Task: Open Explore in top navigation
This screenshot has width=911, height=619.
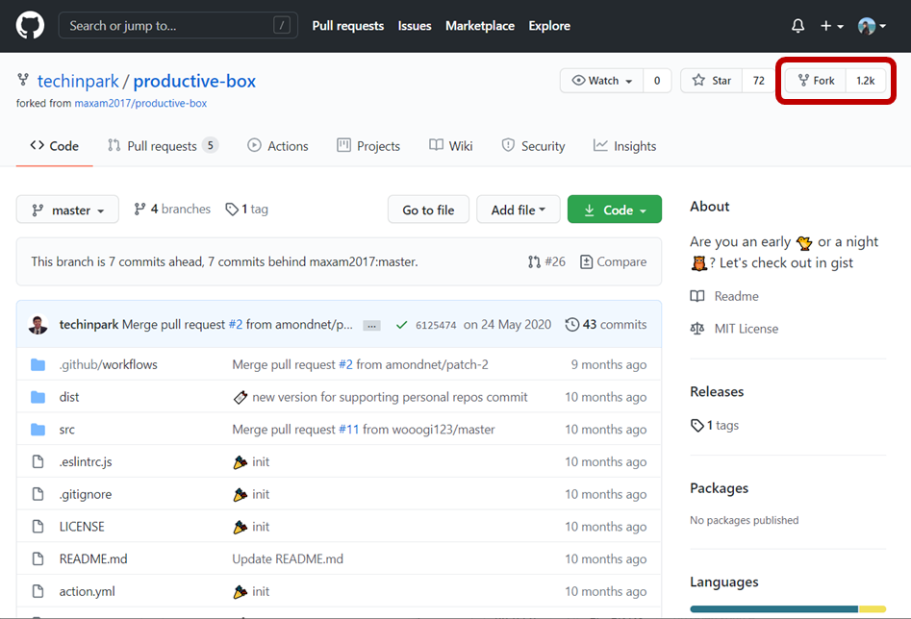Action: click(549, 26)
